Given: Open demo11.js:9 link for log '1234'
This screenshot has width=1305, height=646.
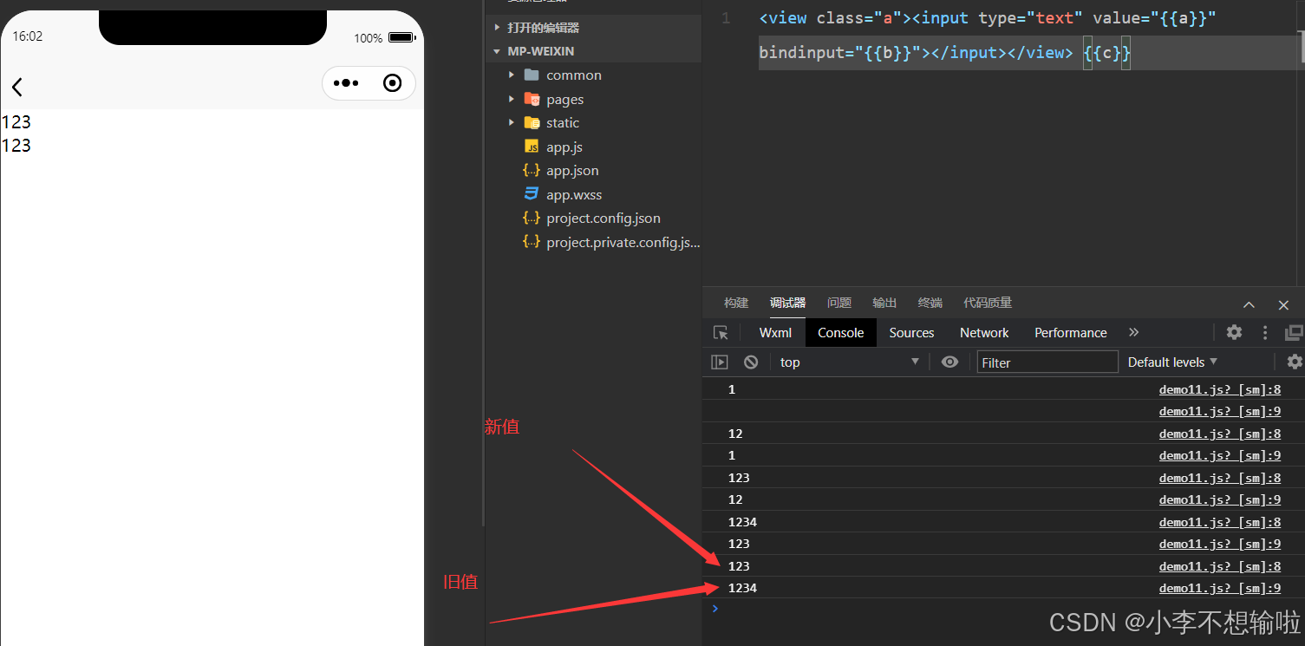Looking at the screenshot, I should pos(1219,588).
